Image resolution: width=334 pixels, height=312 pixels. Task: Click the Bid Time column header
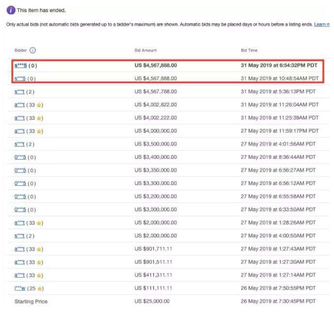249,50
